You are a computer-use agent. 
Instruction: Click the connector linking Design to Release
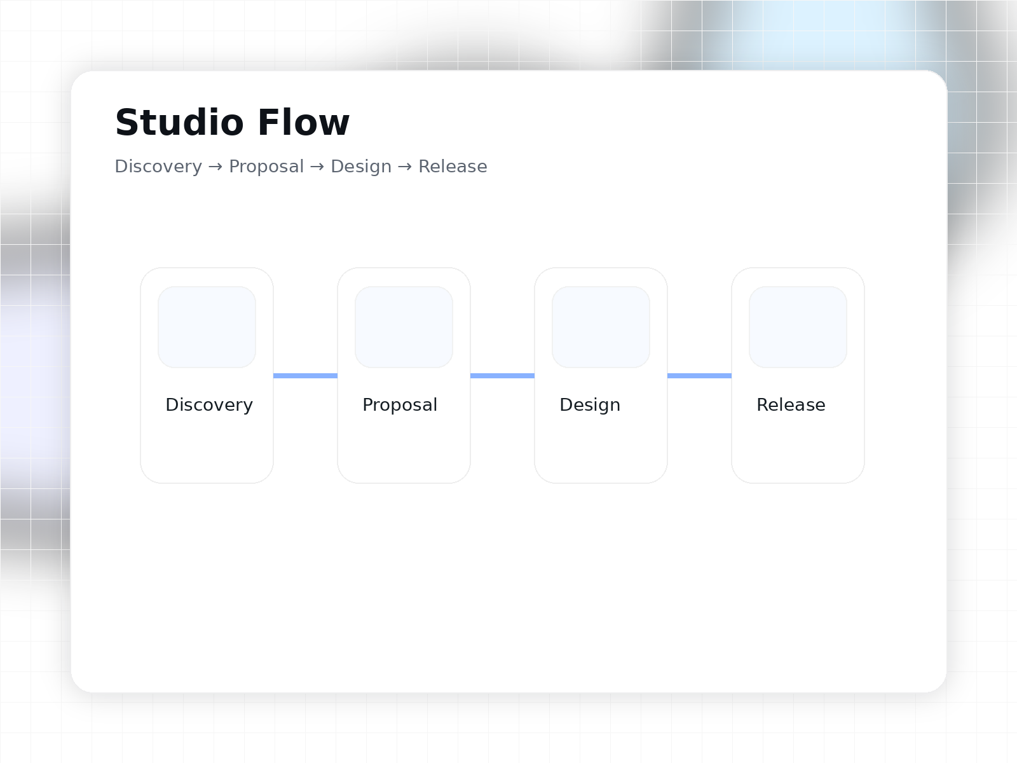point(699,376)
